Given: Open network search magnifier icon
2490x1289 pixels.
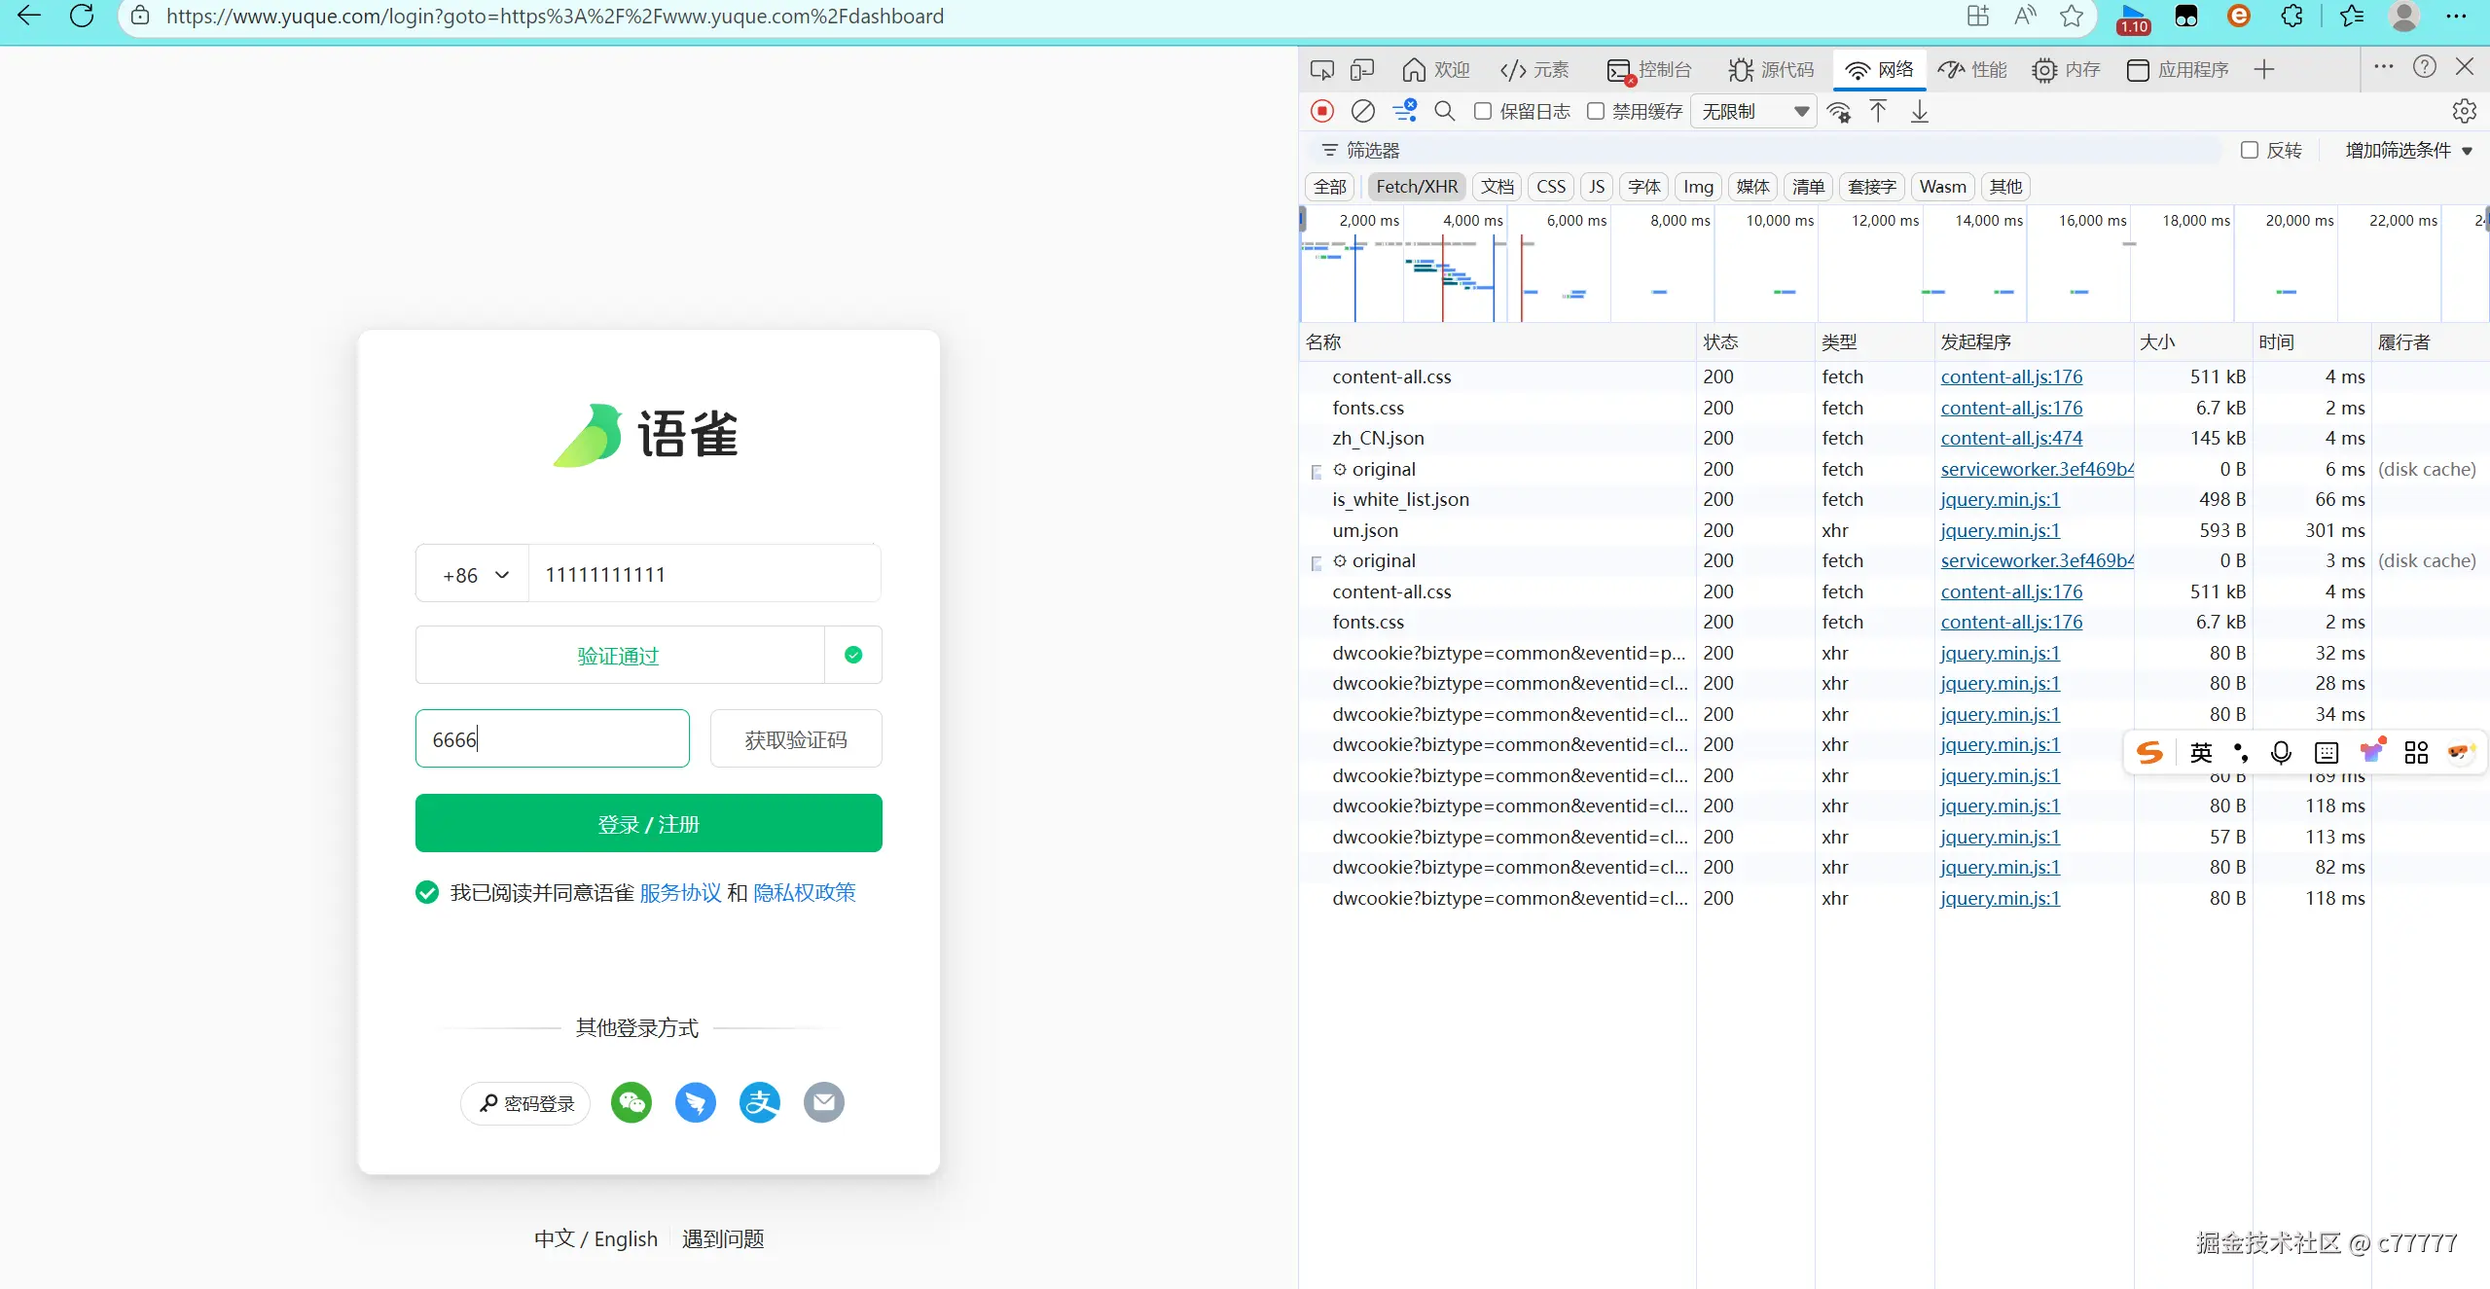Looking at the screenshot, I should [1445, 111].
